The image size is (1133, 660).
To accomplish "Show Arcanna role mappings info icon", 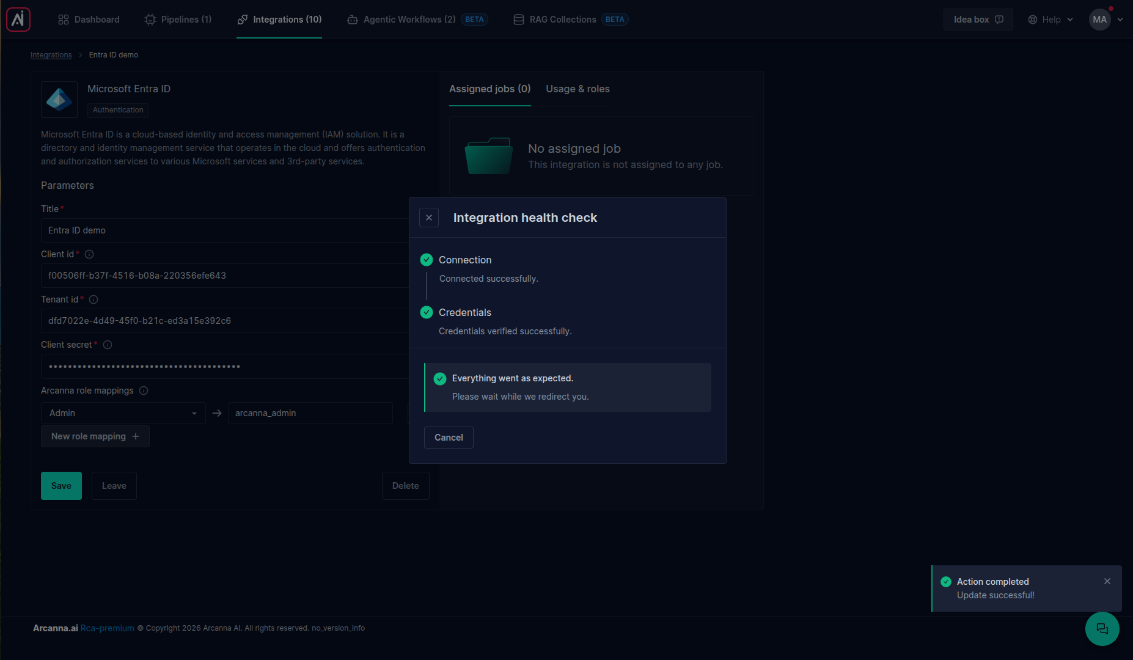I will tap(144, 391).
